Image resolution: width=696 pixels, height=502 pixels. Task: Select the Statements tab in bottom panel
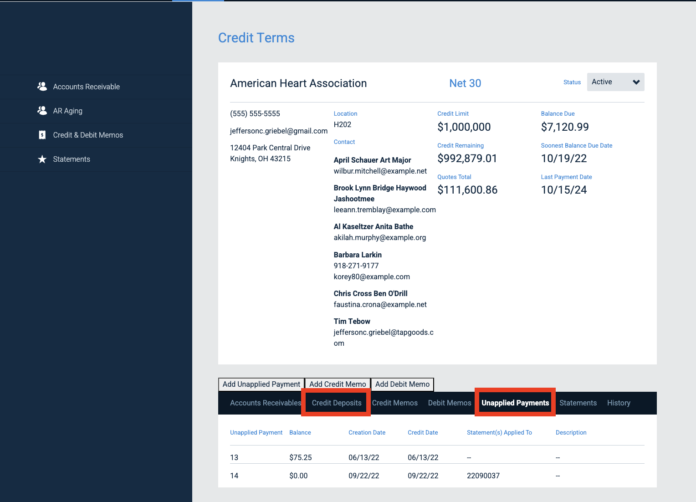point(578,403)
